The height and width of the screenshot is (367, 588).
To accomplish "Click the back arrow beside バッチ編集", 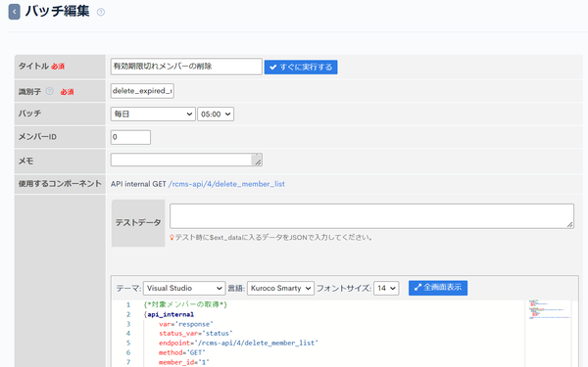I will pos(15,12).
